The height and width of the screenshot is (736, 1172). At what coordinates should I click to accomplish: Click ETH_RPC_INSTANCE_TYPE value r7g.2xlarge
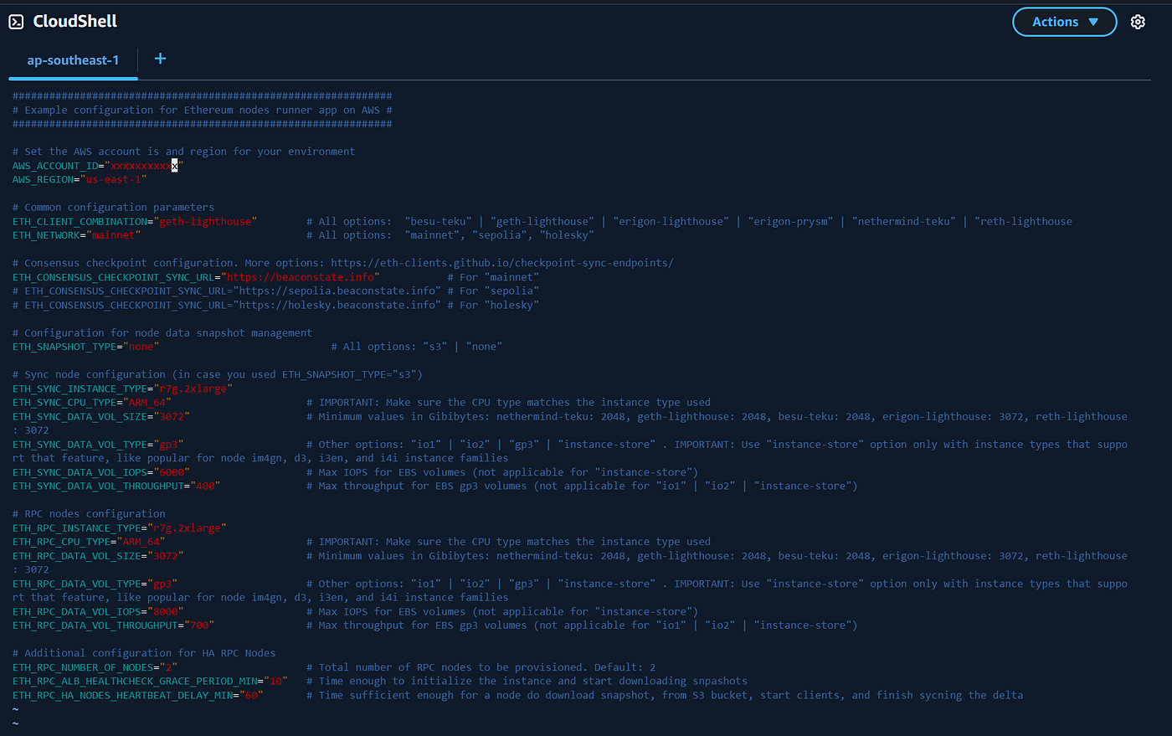click(187, 528)
